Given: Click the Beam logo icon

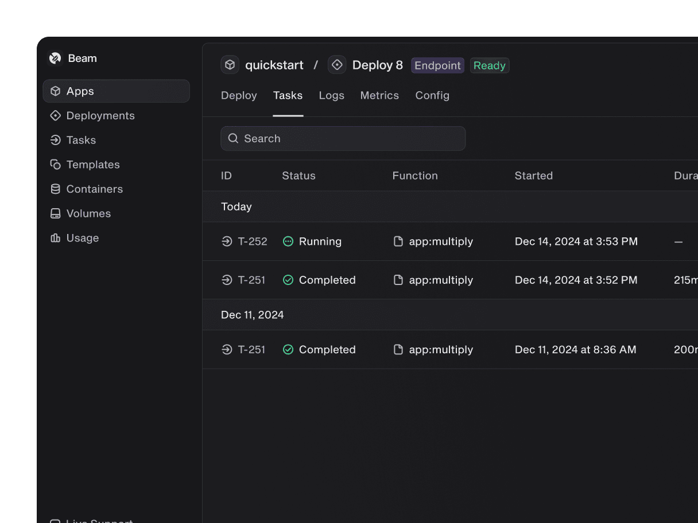Looking at the screenshot, I should tap(55, 58).
